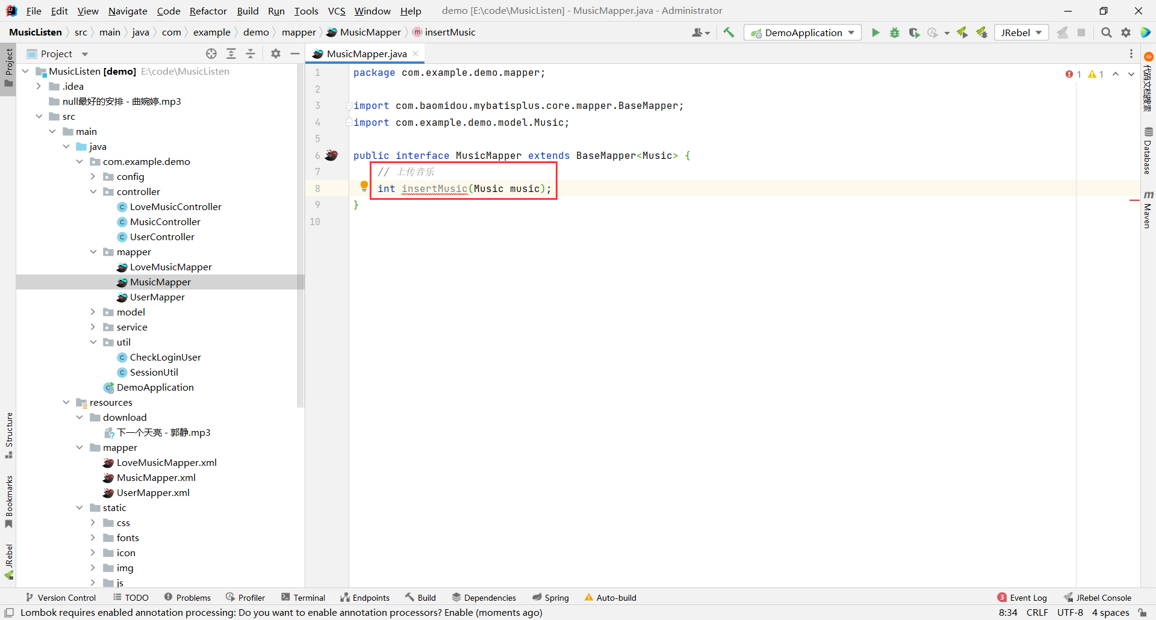Viewport: 1156px width, 620px height.
Task: Start debugging with the bug icon
Action: tap(895, 33)
